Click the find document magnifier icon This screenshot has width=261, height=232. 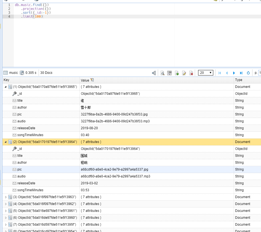(x=163, y=73)
